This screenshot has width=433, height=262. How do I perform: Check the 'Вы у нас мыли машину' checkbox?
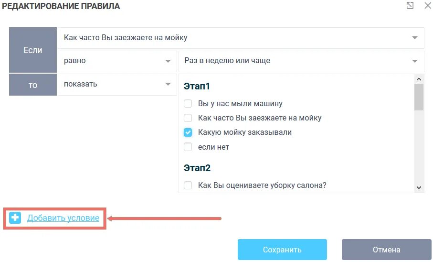tap(188, 103)
